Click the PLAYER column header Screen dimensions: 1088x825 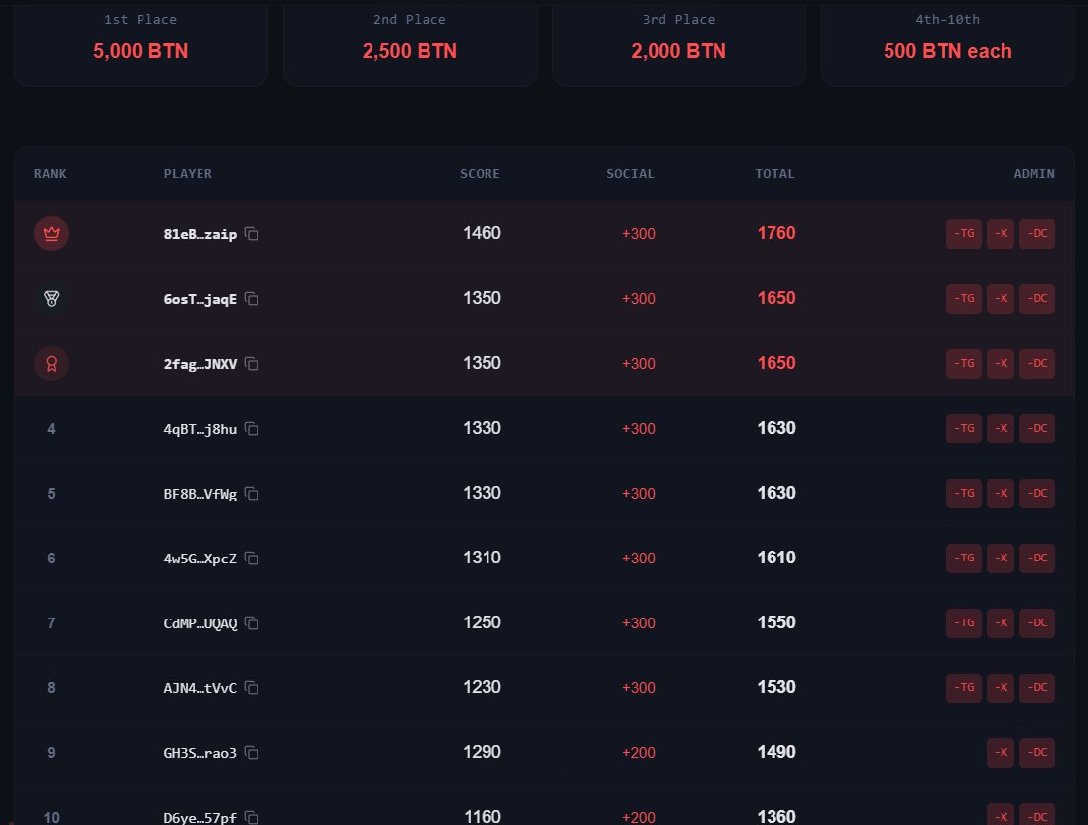click(x=188, y=174)
